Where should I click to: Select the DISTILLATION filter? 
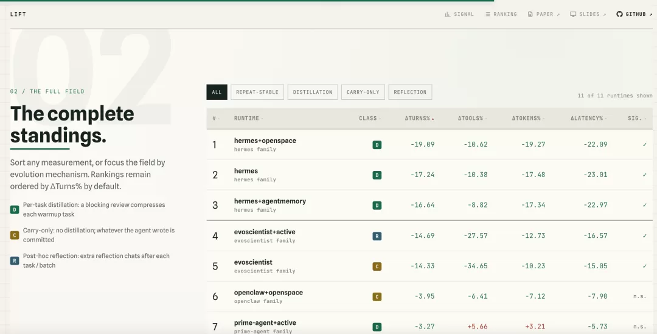[x=313, y=92]
